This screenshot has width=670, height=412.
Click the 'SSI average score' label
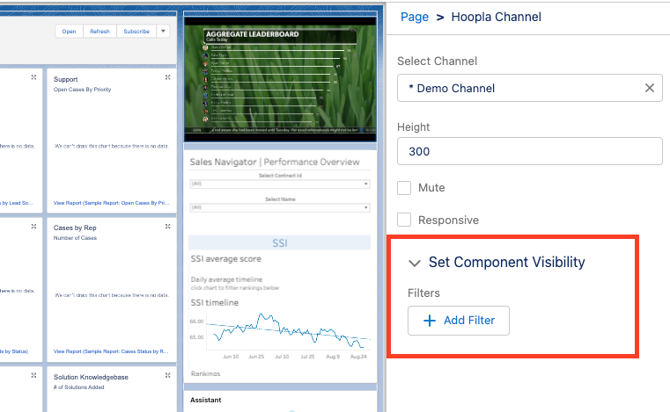pos(225,259)
